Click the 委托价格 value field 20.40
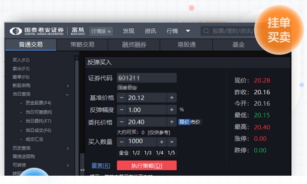This screenshot has height=184, width=307. pyautogui.click(x=147, y=122)
